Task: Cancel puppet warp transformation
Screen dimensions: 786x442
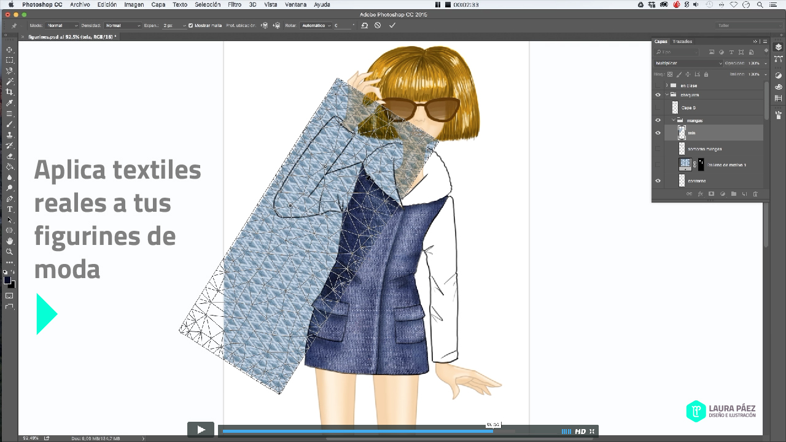Action: pyautogui.click(x=378, y=26)
